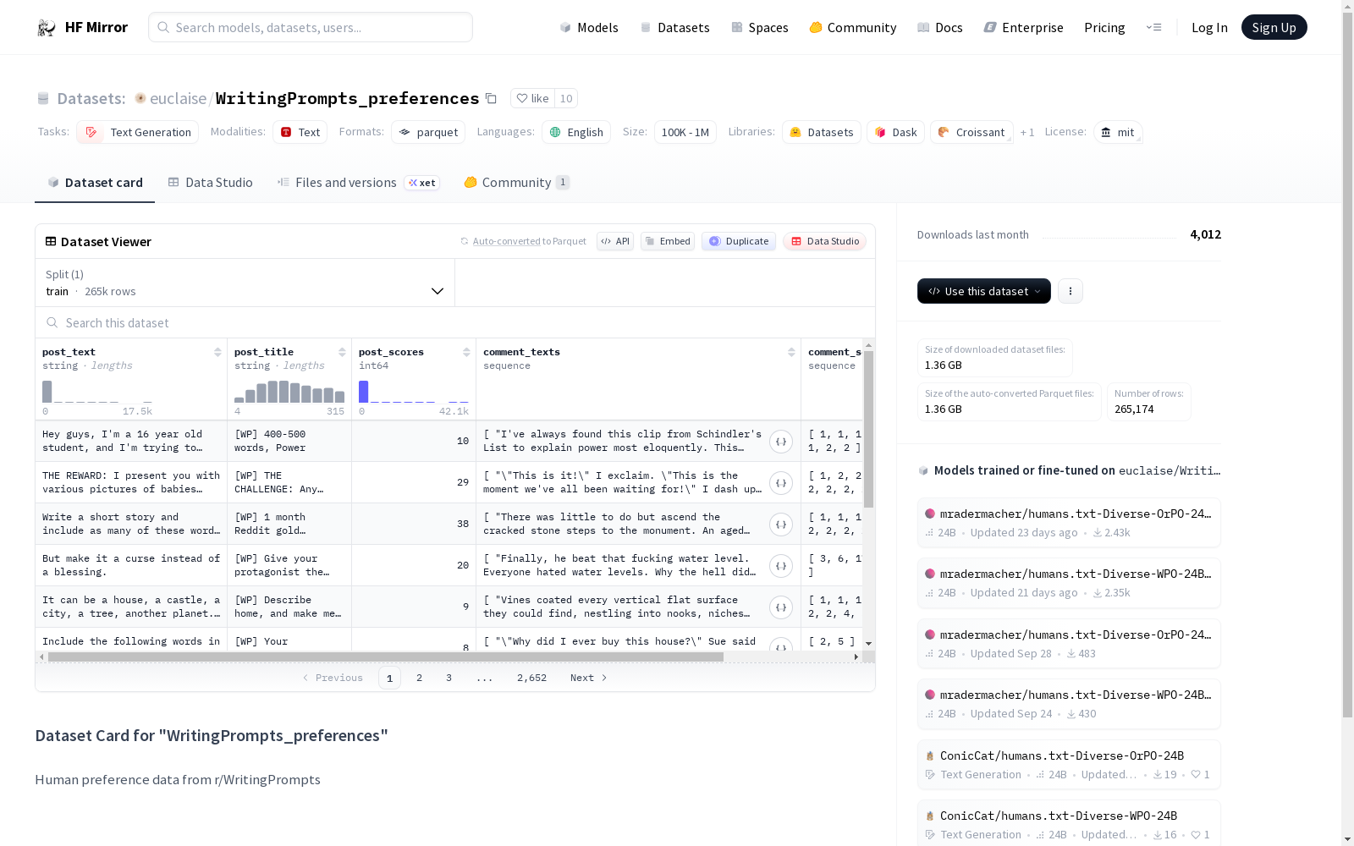Viewport: 1354px width, 846px height.
Task: Sort by the post_scores column
Action: 466,352
